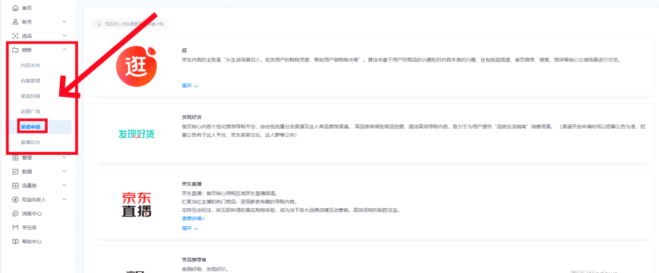Click the 选品 product selection icon
Viewport: 659px width, 273px height.
coord(15,36)
